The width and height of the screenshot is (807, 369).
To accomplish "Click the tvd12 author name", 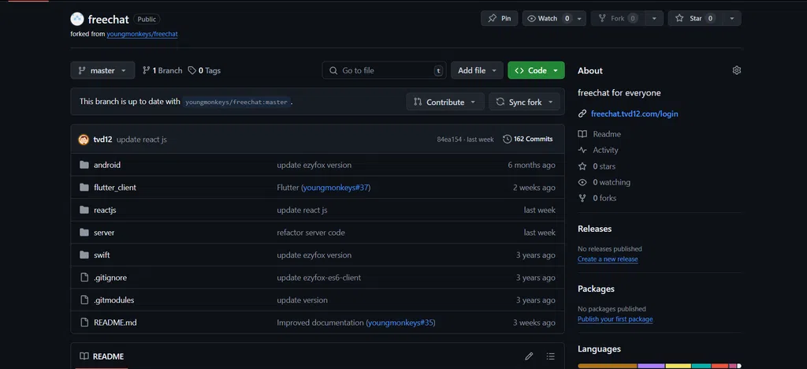I will click(x=102, y=140).
